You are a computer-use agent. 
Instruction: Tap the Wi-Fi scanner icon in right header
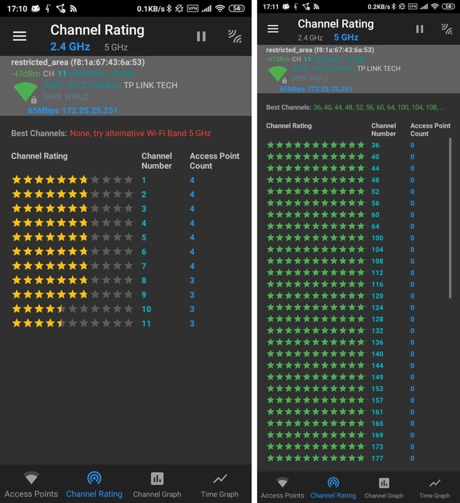click(x=447, y=29)
